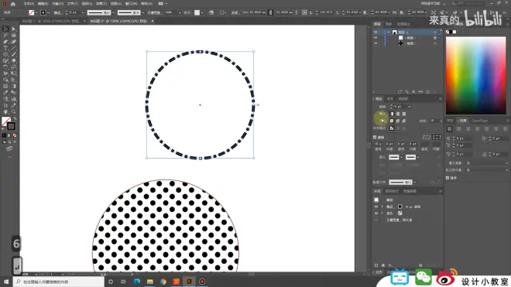Open File Explorer from taskbar
This screenshot has height=287, width=511.
pos(150,282)
